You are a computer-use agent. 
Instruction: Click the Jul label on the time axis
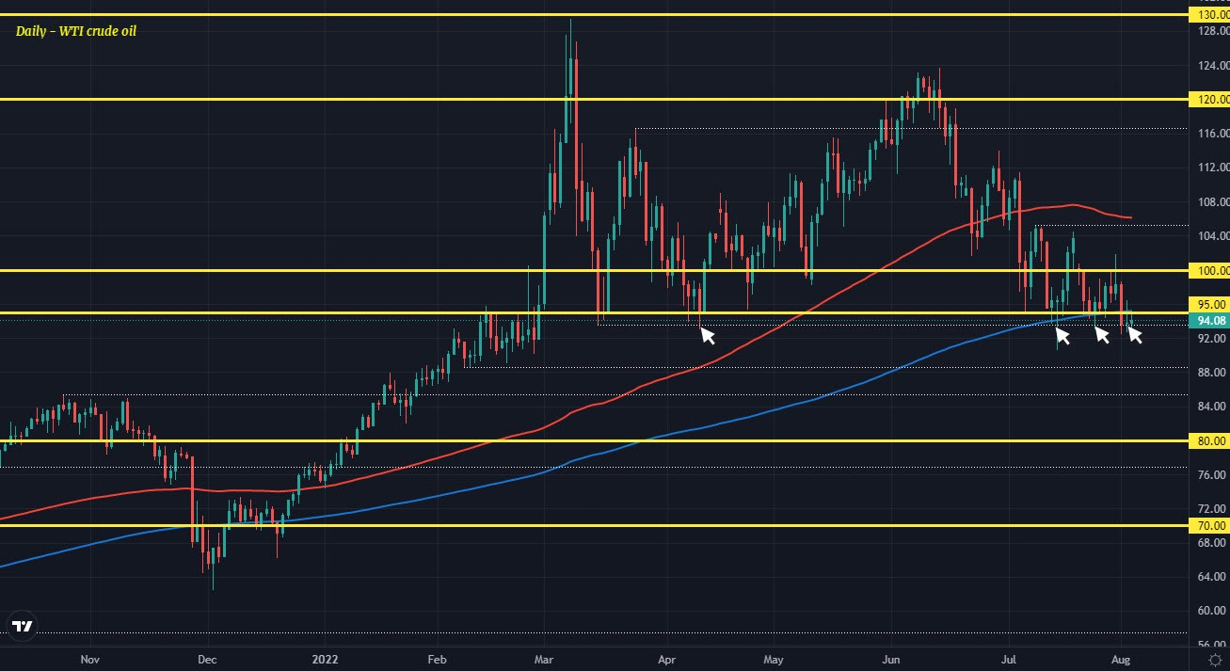click(1007, 660)
